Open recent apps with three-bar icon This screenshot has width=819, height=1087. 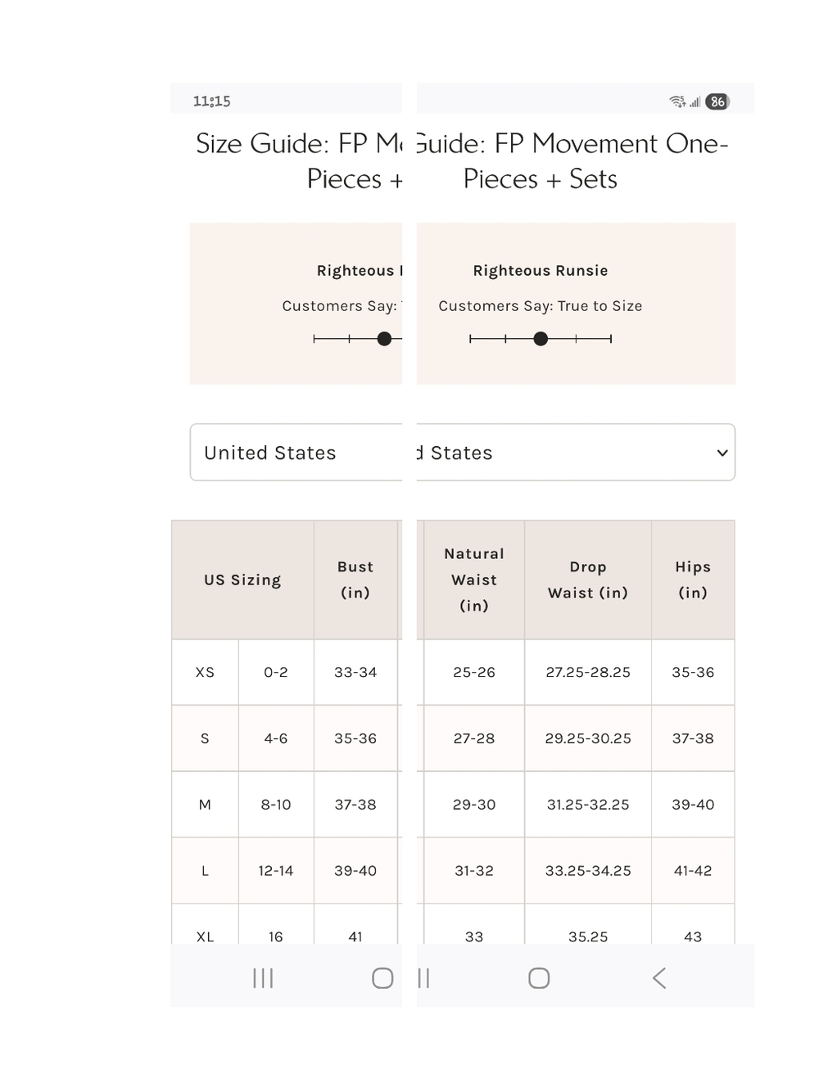click(x=263, y=977)
